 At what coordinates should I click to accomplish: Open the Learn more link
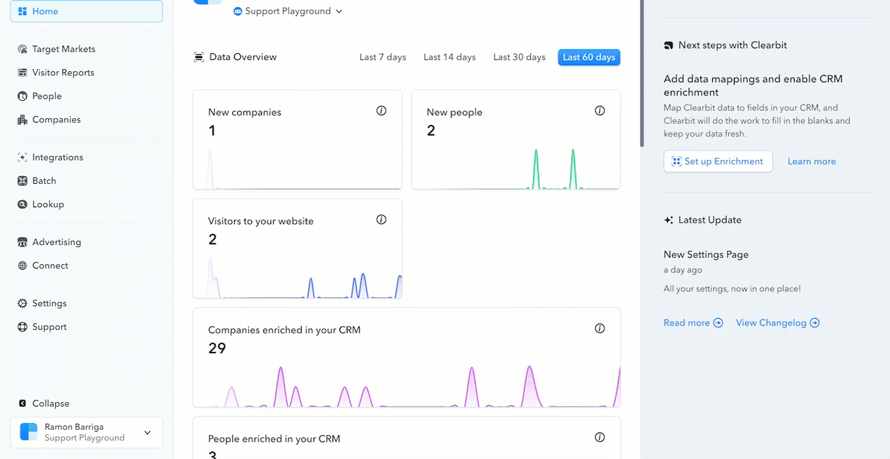click(811, 161)
